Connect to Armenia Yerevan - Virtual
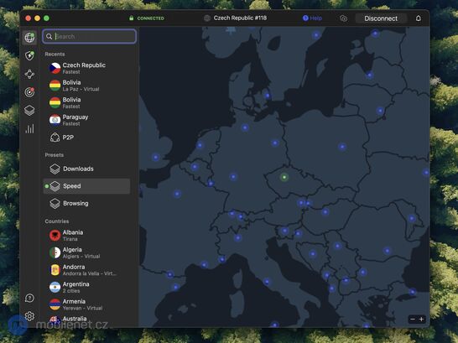Screen dimensions: 458x343 [86, 304]
